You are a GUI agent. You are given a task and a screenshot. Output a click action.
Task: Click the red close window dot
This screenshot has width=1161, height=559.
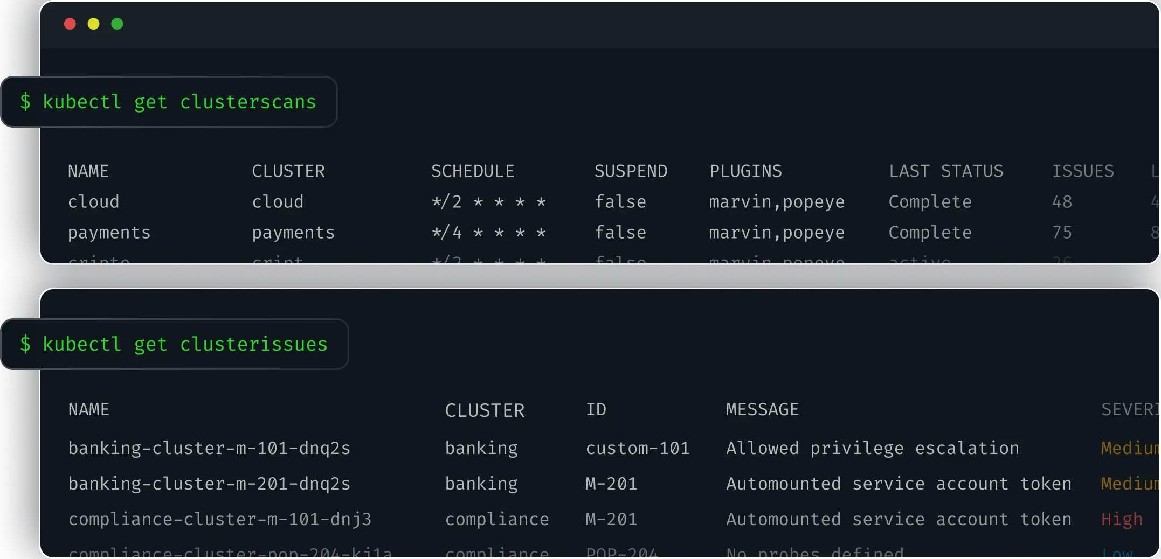tap(70, 24)
